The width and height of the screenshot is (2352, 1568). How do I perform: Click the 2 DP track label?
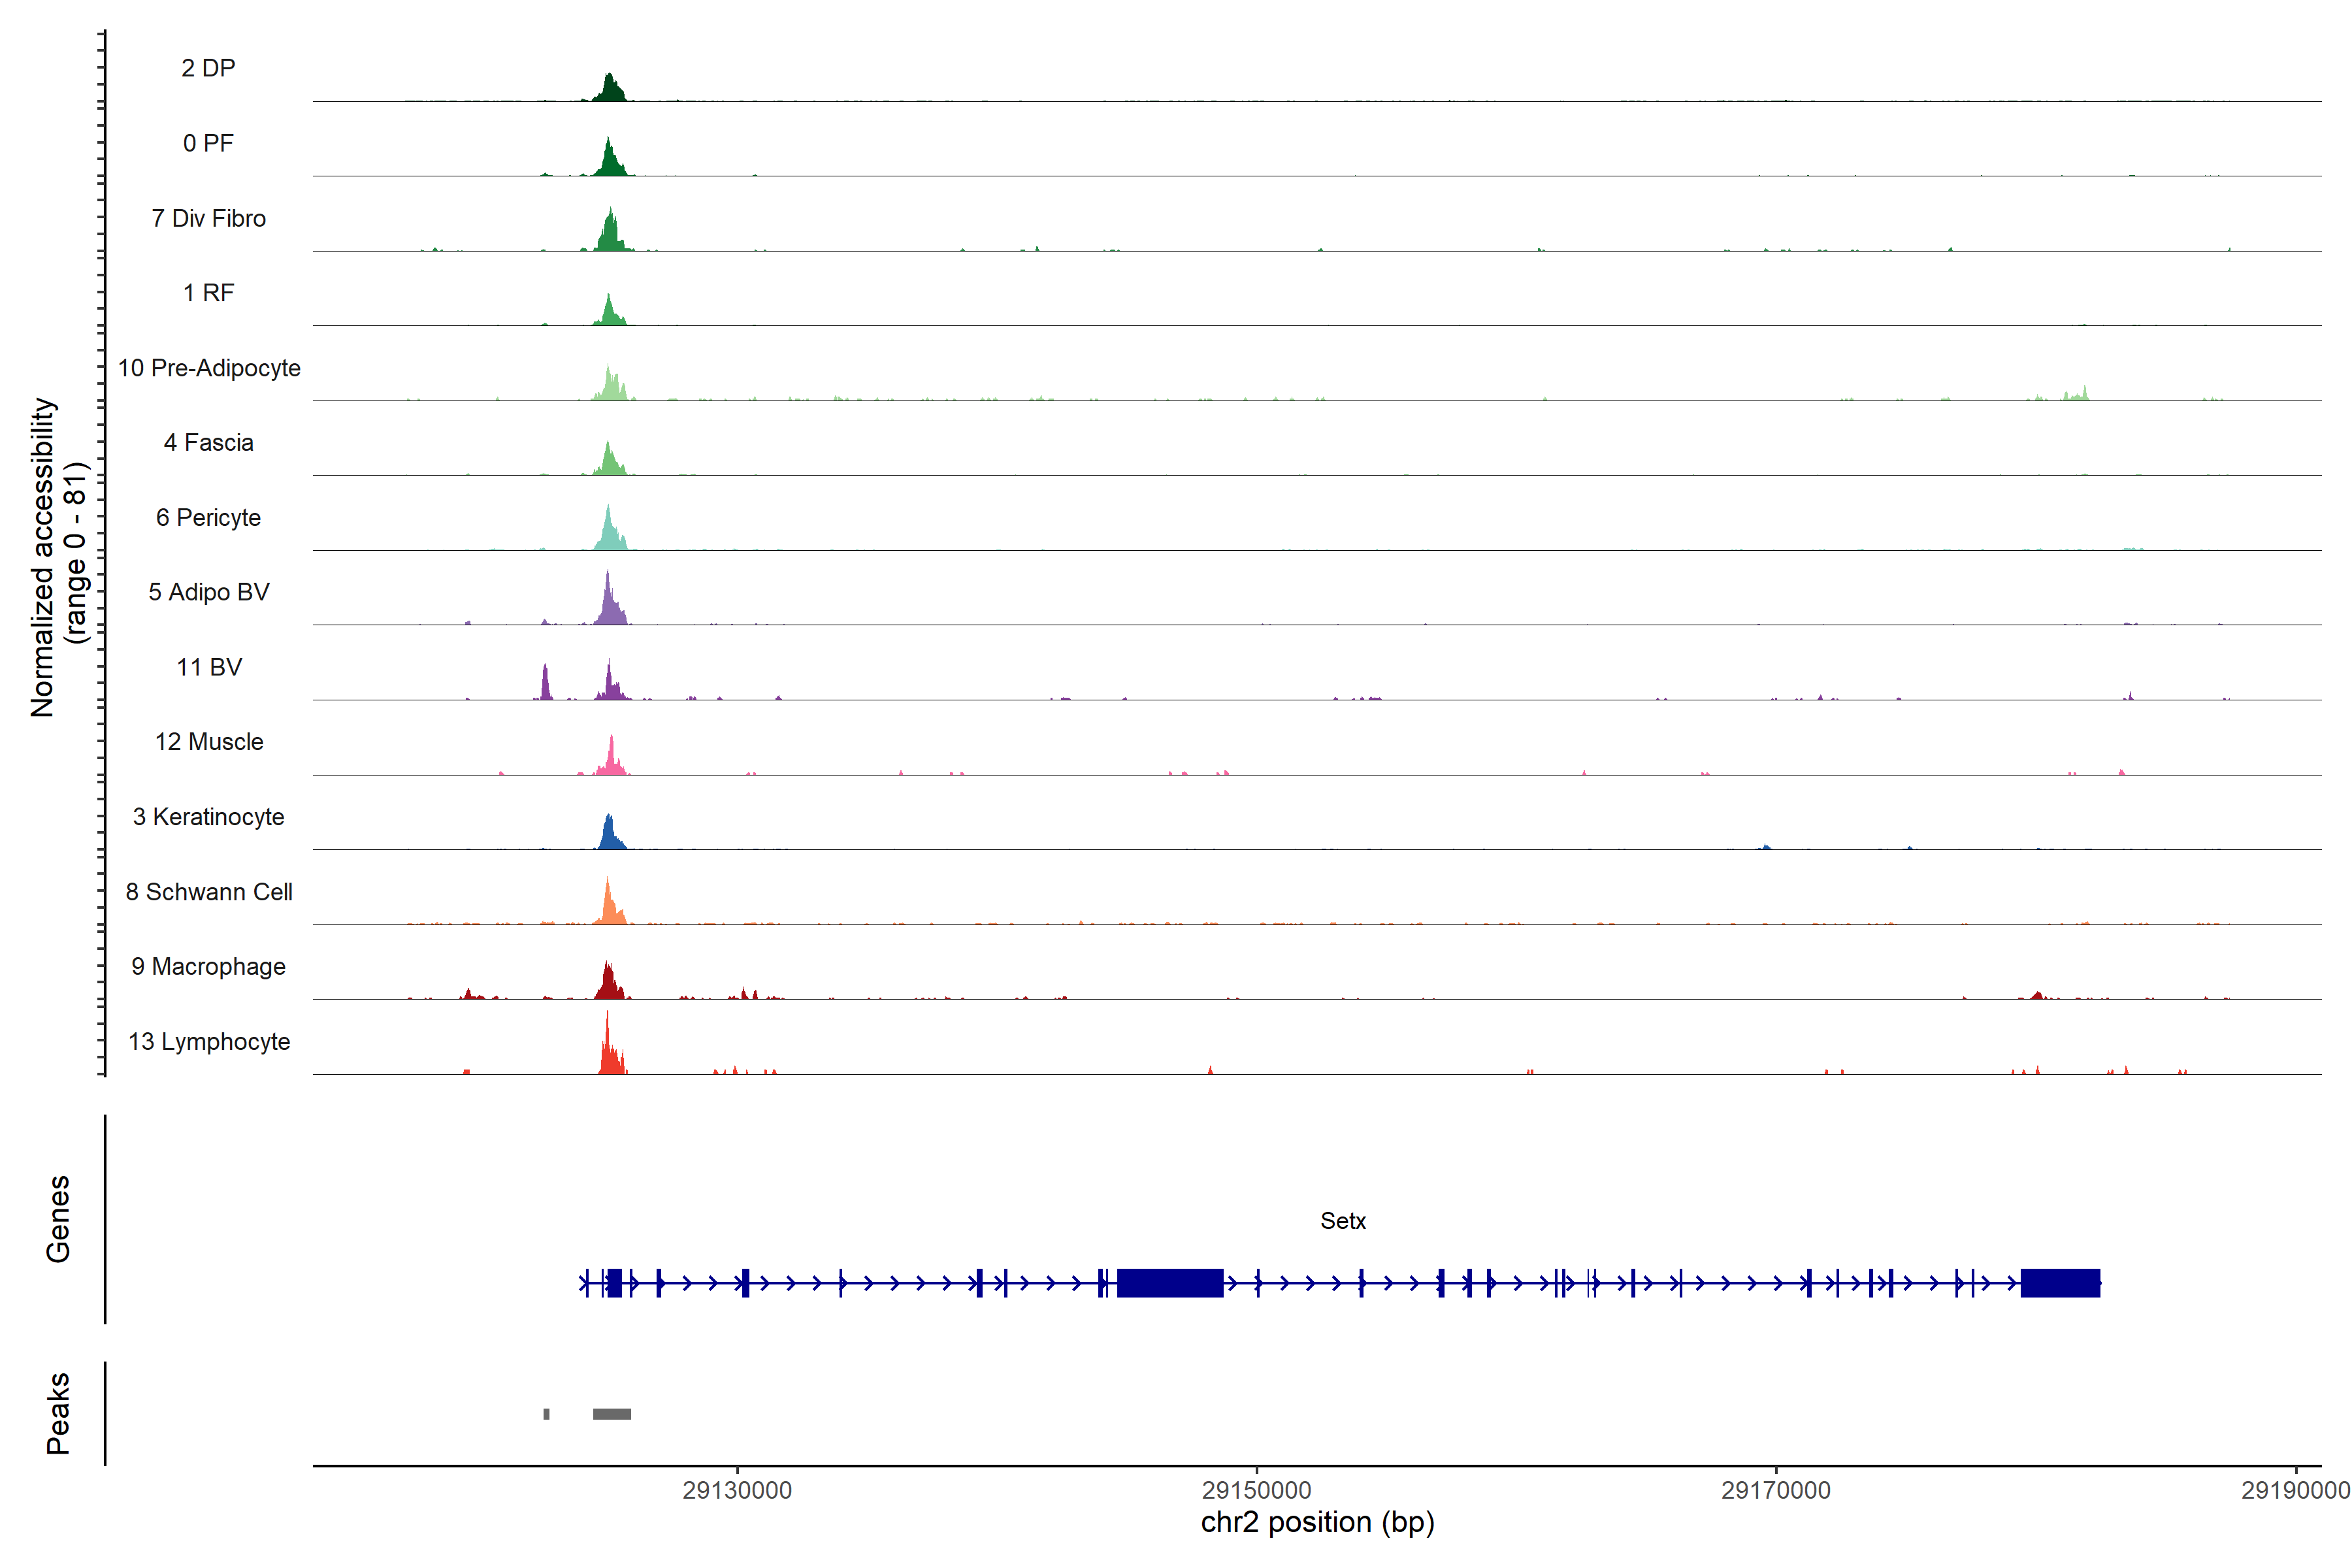(208, 68)
